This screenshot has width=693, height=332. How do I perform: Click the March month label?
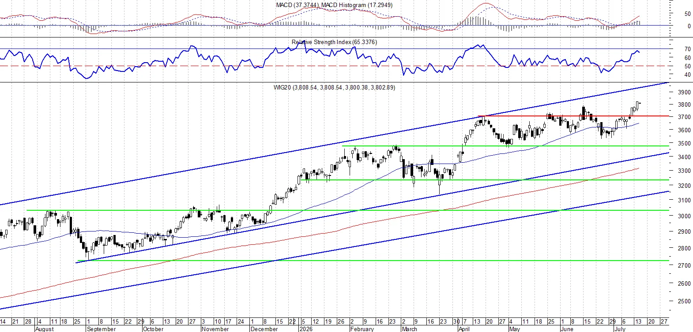409,329
